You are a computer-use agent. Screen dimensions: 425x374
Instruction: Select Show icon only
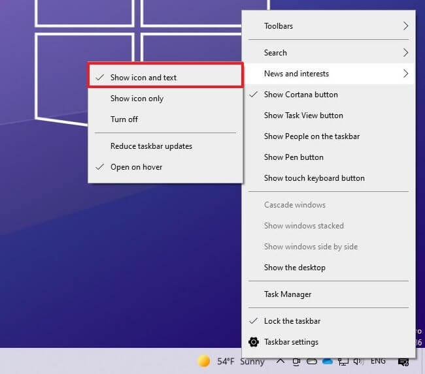tap(137, 99)
